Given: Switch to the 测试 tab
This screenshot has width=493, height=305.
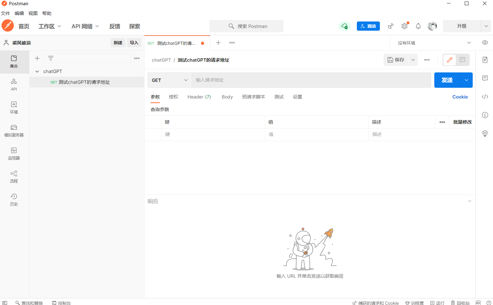Looking at the screenshot, I should pyautogui.click(x=279, y=97).
